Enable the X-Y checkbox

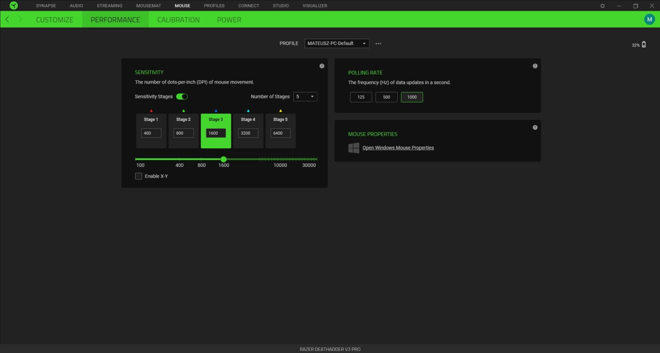coord(139,176)
